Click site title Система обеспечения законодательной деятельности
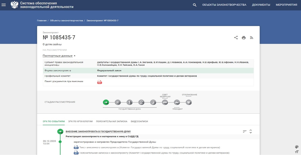Viewport: 301px width, 155px height. pyautogui.click(x=47, y=5)
